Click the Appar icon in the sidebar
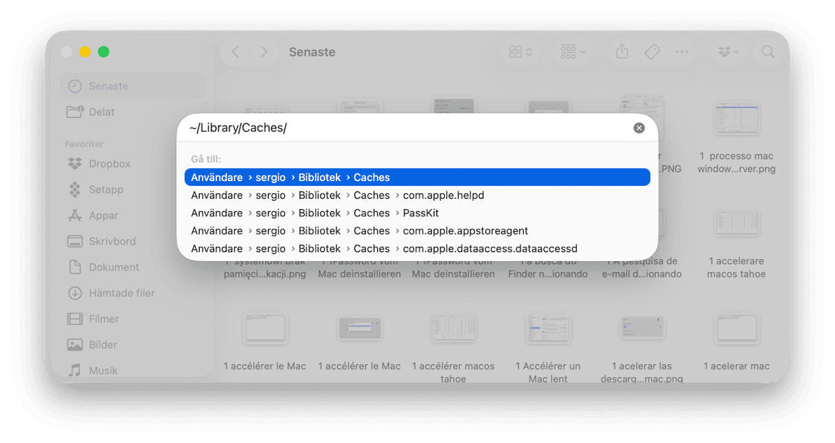The width and height of the screenshot is (835, 443). [75, 215]
